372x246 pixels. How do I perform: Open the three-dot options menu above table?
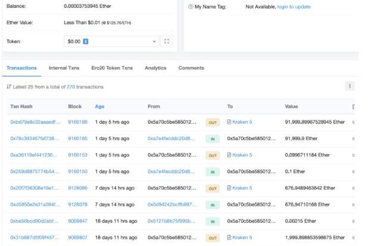click(x=349, y=86)
